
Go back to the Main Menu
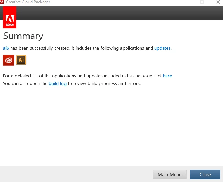point(169,174)
